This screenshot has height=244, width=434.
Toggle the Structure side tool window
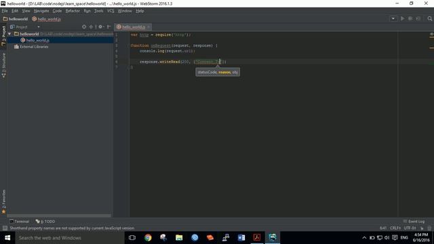tap(3, 65)
